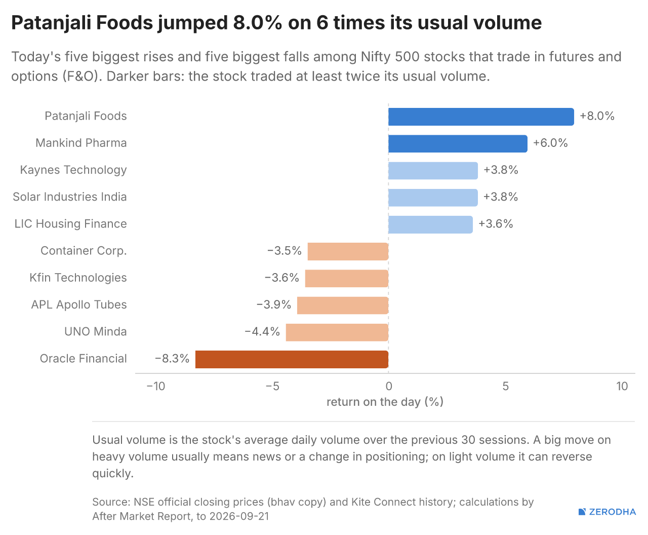Click the +8.0% value label
Viewport: 648px width, 535px height.
[x=597, y=116]
